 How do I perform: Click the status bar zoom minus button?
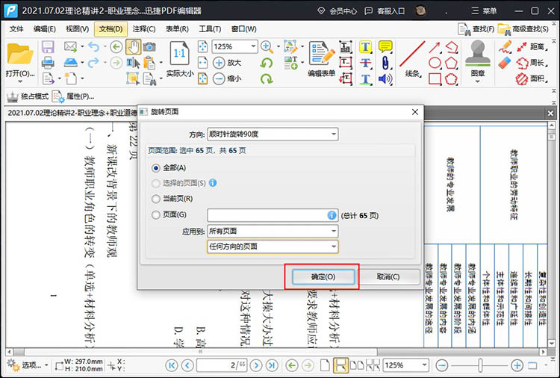pyautogui.click(x=442, y=365)
